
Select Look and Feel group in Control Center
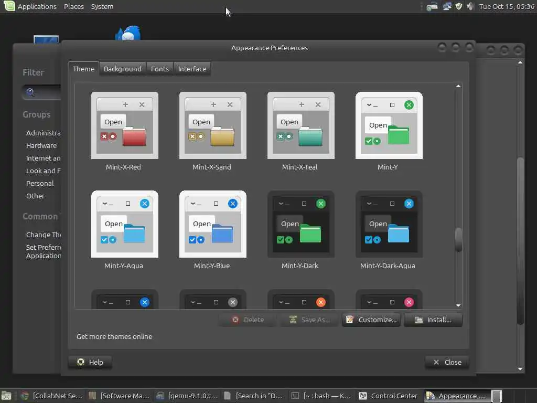click(x=43, y=171)
